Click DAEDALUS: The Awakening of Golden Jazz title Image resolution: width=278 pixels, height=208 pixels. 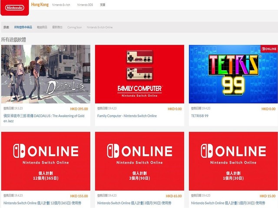[x=44, y=118]
